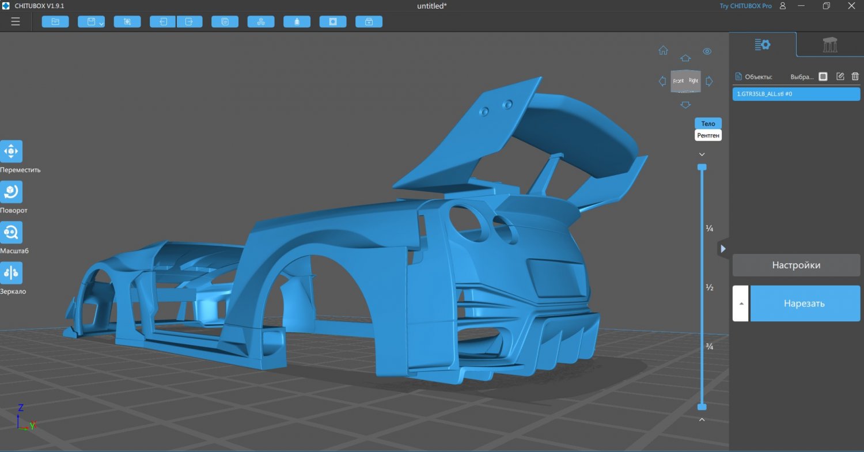The width and height of the screenshot is (864, 452).
Task: Expand options arrow beside Нарезать
Action: click(x=741, y=303)
